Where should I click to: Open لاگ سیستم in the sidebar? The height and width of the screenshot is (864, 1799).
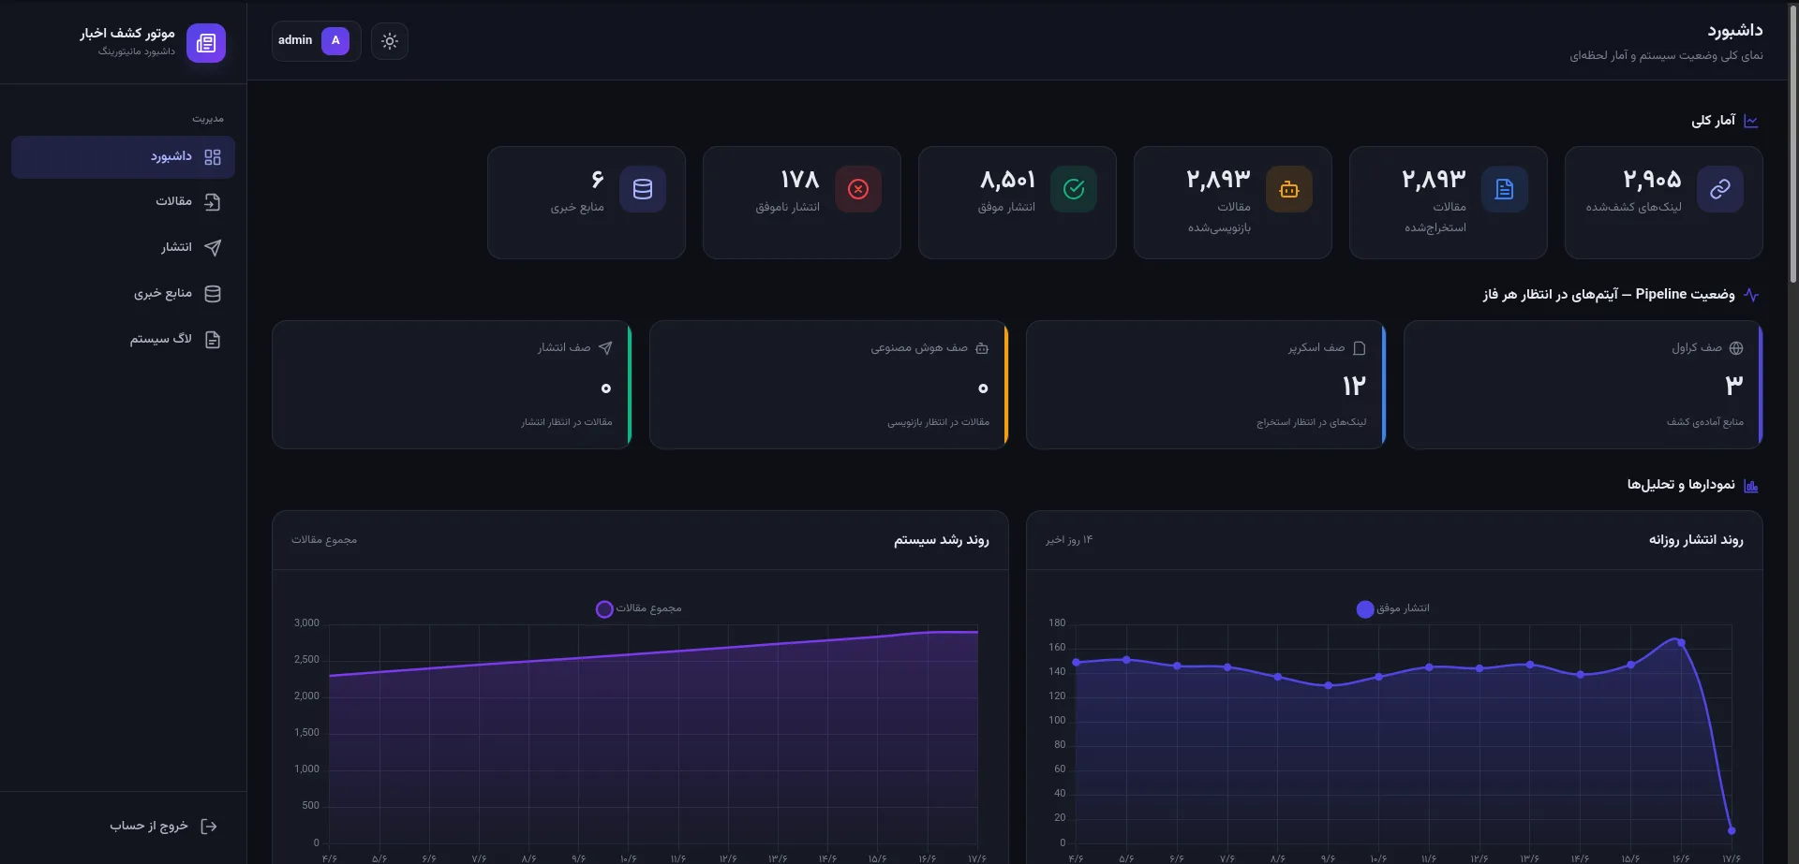(123, 340)
